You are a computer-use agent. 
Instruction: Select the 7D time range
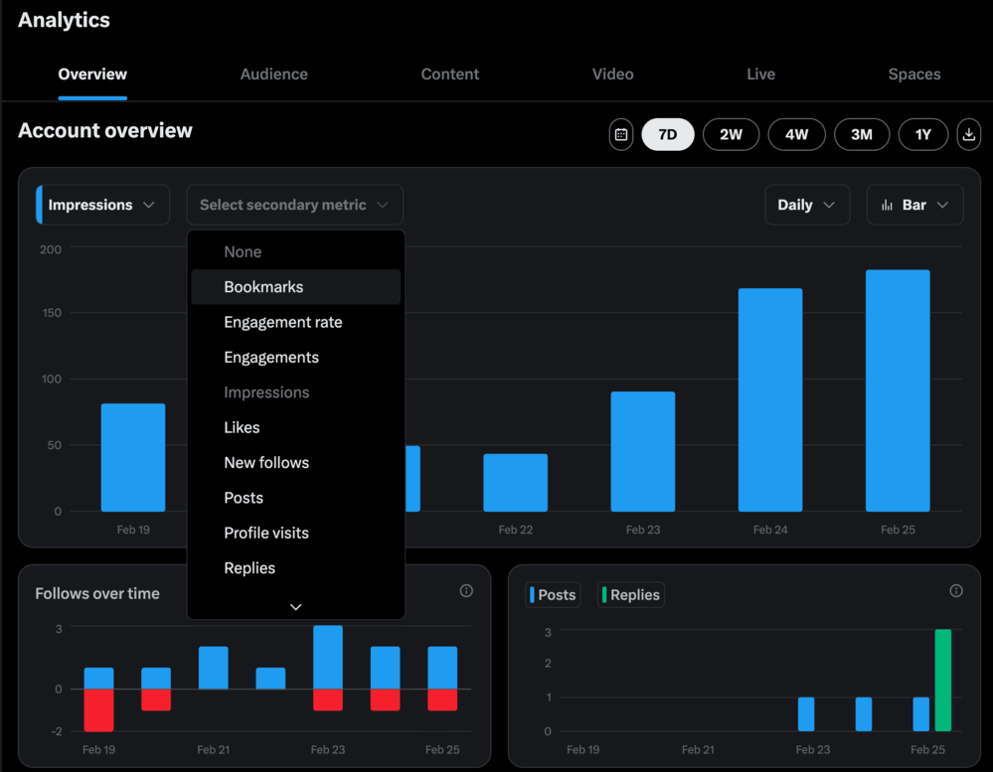[668, 135]
